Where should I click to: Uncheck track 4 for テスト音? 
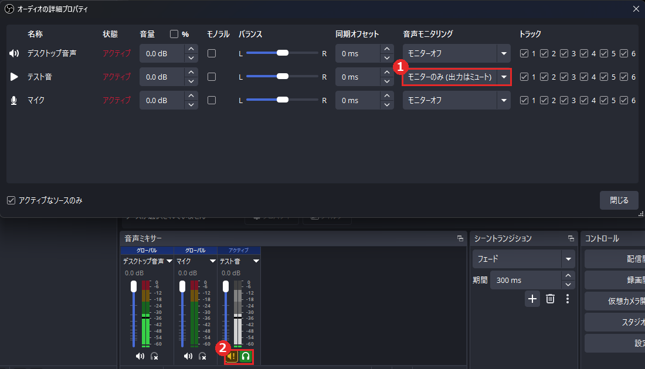pos(583,77)
